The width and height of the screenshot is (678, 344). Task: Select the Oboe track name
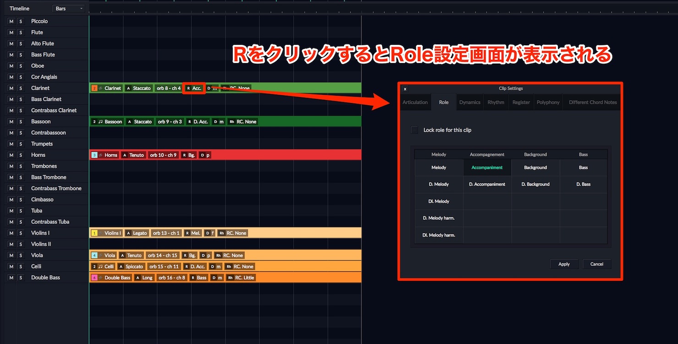pyautogui.click(x=38, y=66)
